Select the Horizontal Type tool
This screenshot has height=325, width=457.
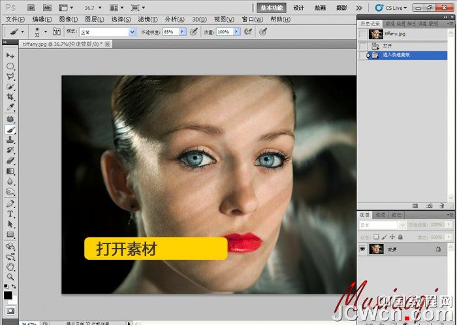(x=10, y=214)
